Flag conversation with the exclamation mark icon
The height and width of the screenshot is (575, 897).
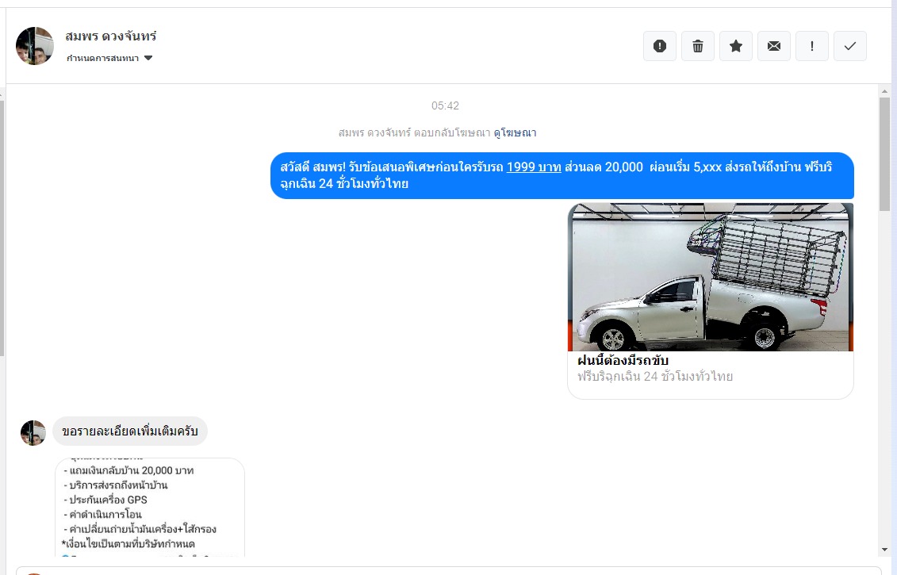(x=812, y=46)
